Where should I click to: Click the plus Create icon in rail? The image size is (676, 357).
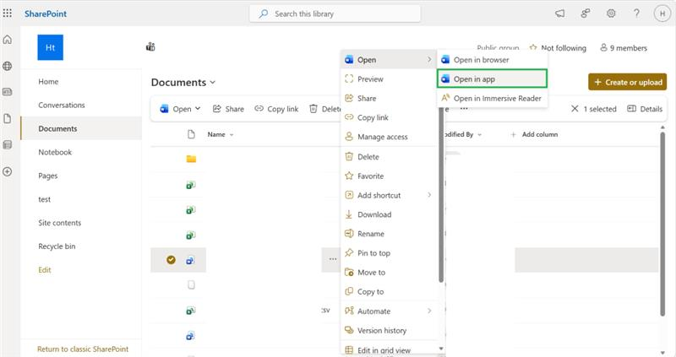coord(8,171)
